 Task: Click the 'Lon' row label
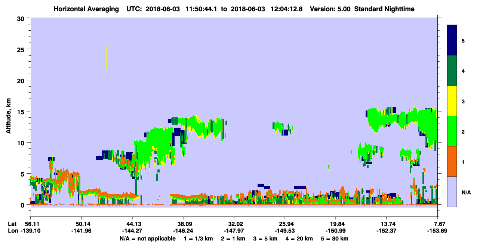(x=13, y=231)
